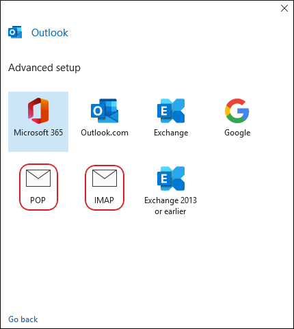Screen dimensions: 294x329
Task: Select Google as the account type
Action: [x=237, y=118]
